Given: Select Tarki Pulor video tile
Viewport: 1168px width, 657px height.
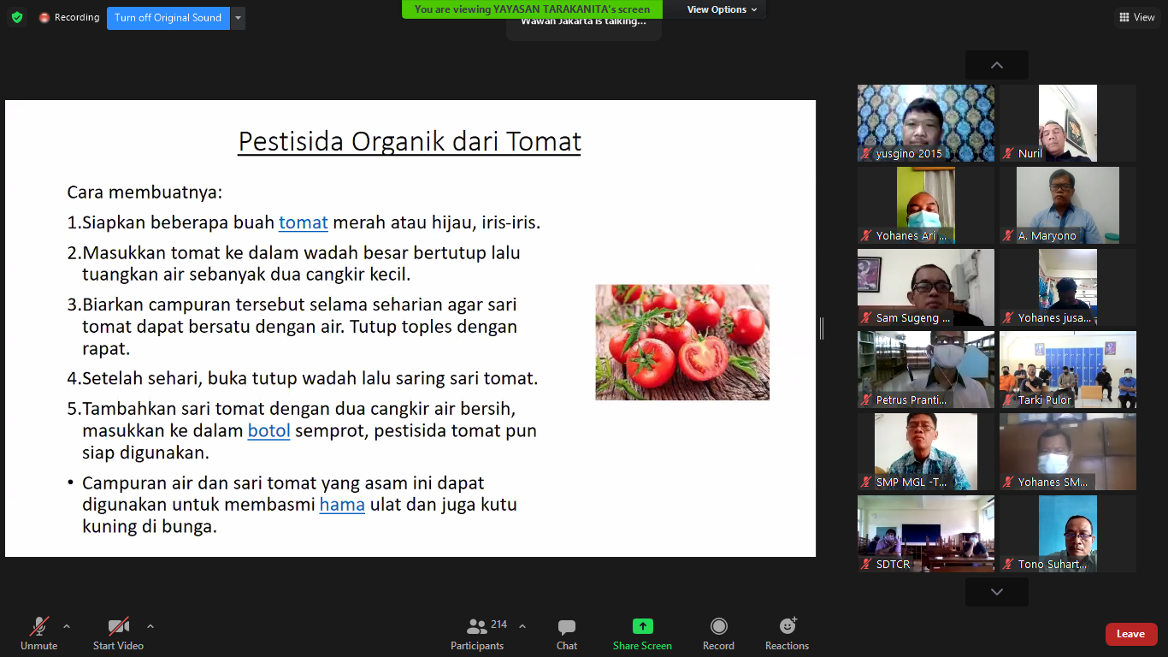Looking at the screenshot, I should (1068, 370).
